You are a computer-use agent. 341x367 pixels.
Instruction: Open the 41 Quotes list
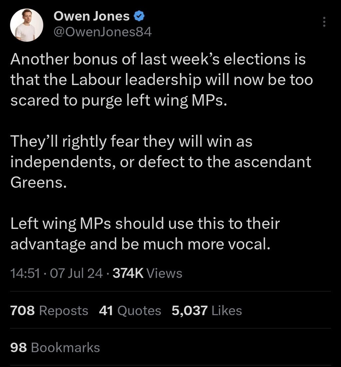point(130,311)
